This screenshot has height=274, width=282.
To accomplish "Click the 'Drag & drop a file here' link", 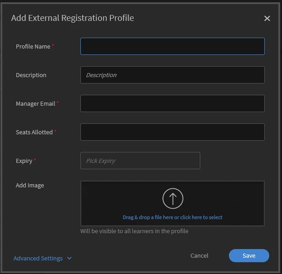I will (173, 217).
